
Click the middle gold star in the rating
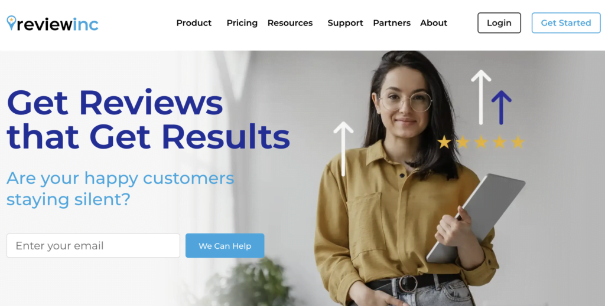(481, 142)
